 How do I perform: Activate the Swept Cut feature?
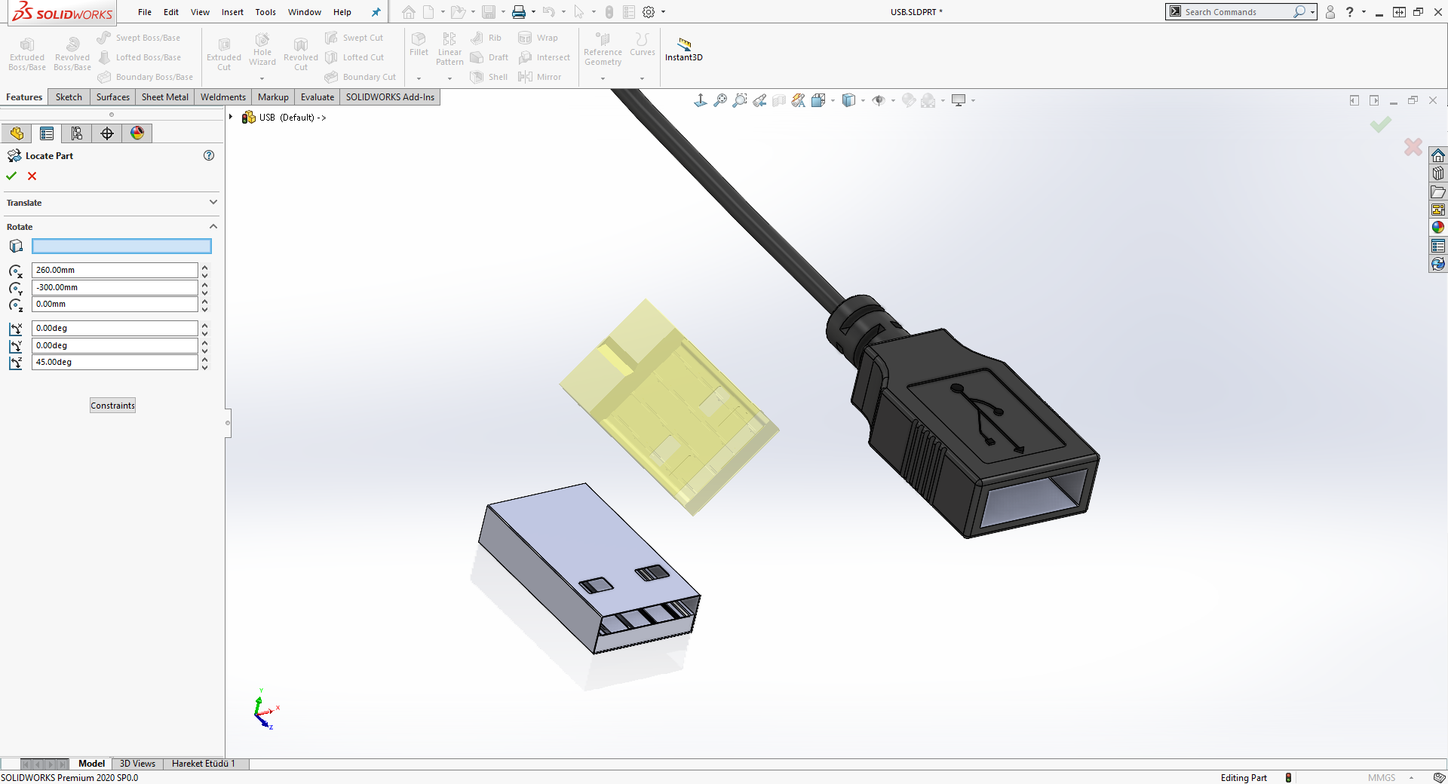click(354, 37)
